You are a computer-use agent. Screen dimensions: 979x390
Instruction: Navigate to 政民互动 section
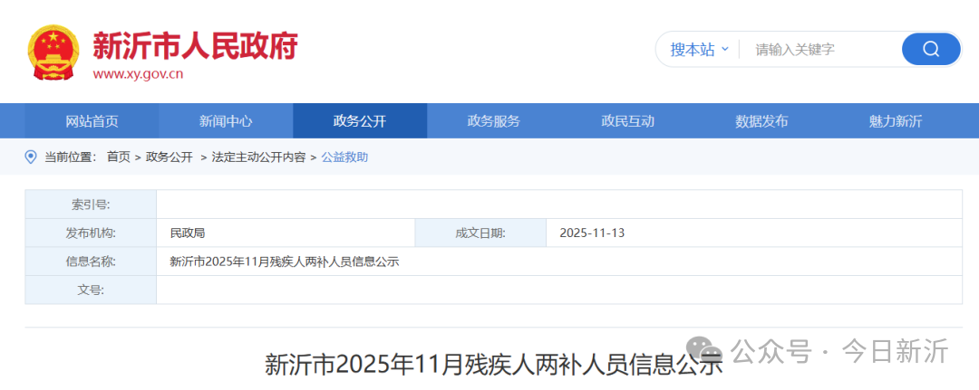pos(627,121)
